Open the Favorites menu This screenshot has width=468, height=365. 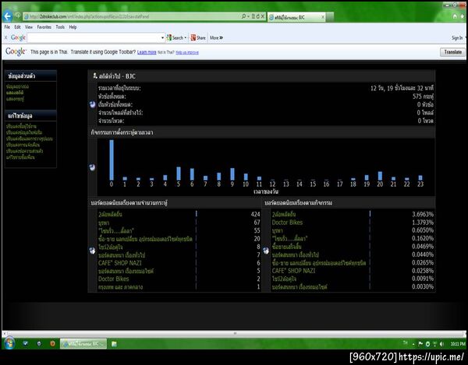[44, 27]
